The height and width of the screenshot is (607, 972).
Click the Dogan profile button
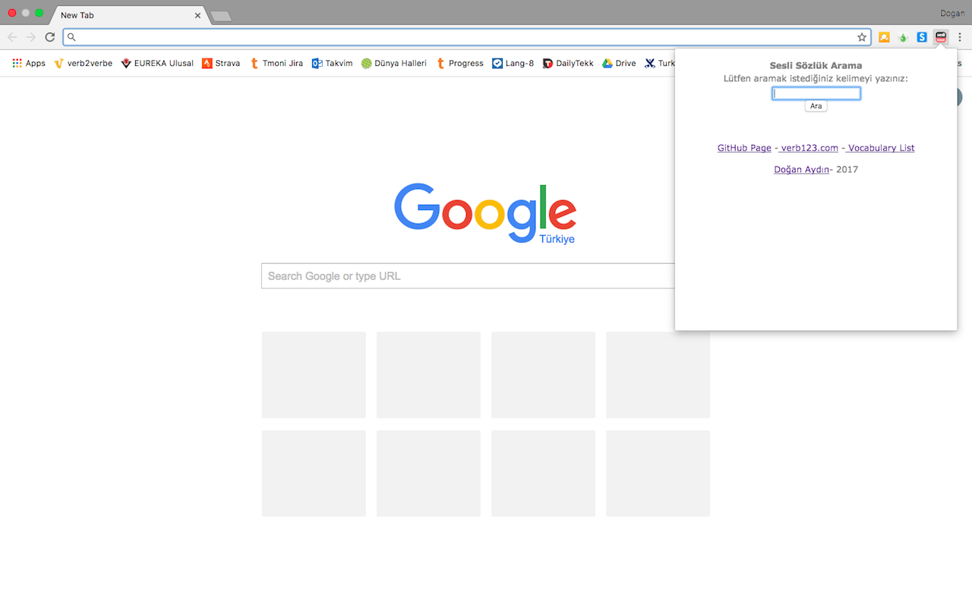point(951,14)
